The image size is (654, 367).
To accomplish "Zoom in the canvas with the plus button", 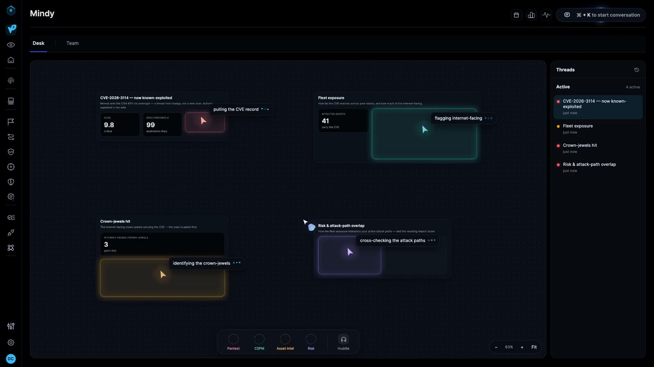I will [x=522, y=347].
